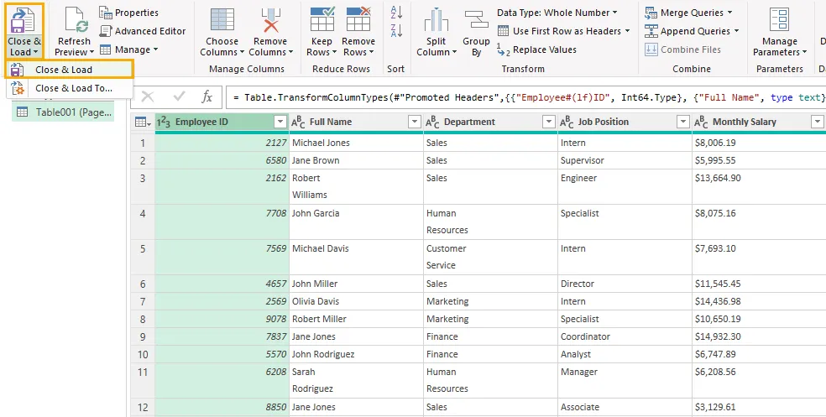Click the Close & Load ribbon icon

[x=24, y=20]
